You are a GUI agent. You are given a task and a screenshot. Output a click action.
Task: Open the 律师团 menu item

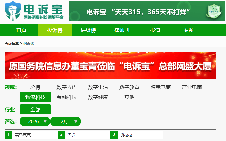[122, 30]
